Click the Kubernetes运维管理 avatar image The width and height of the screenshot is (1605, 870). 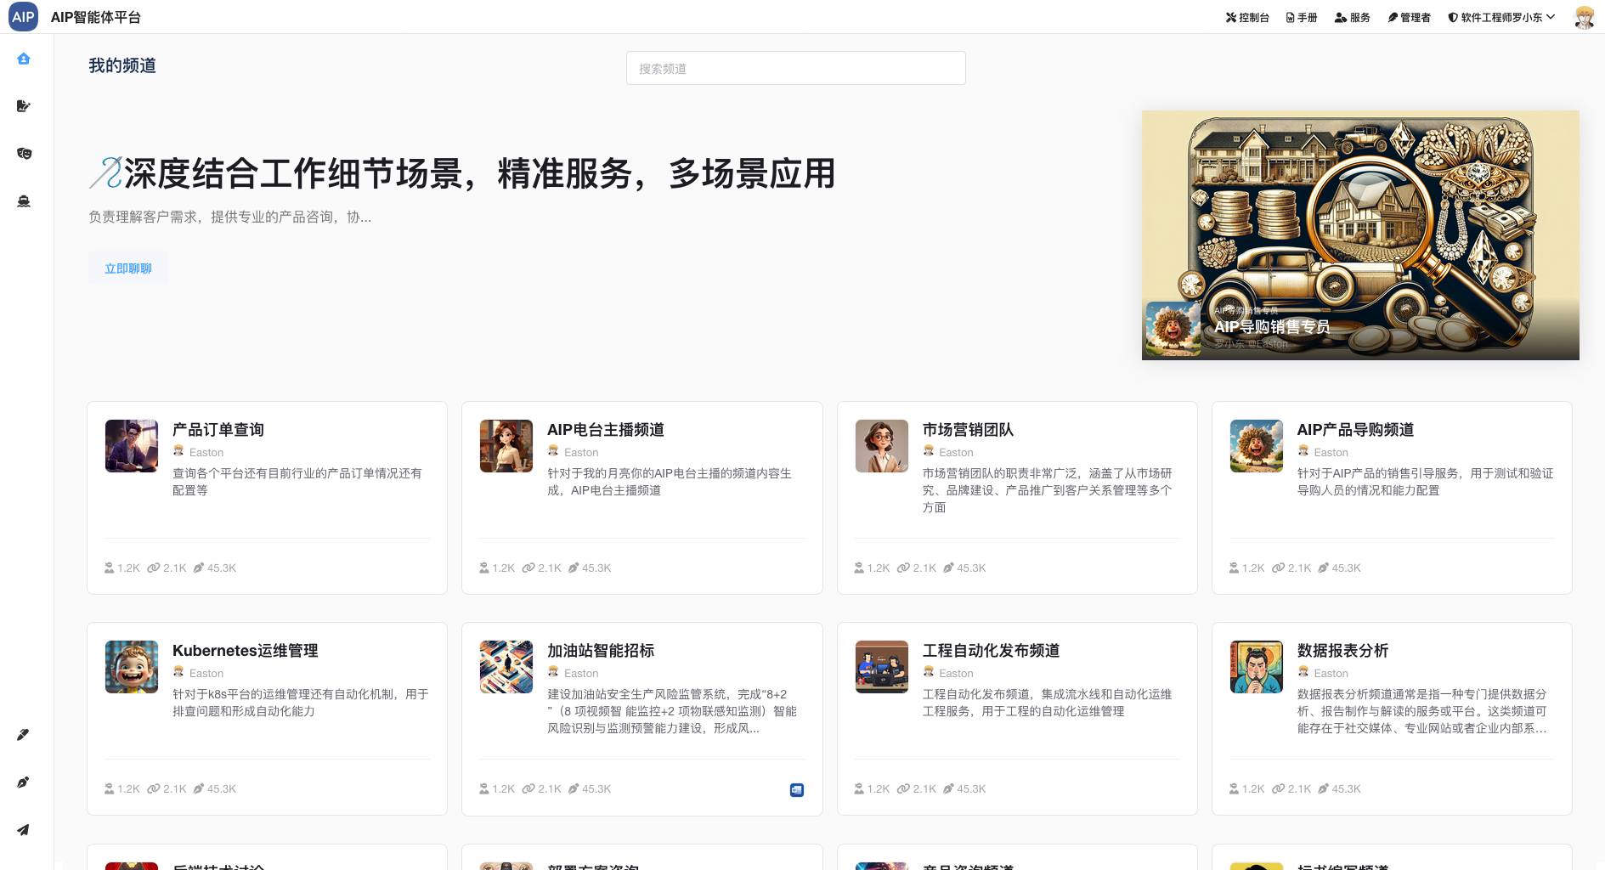point(132,667)
